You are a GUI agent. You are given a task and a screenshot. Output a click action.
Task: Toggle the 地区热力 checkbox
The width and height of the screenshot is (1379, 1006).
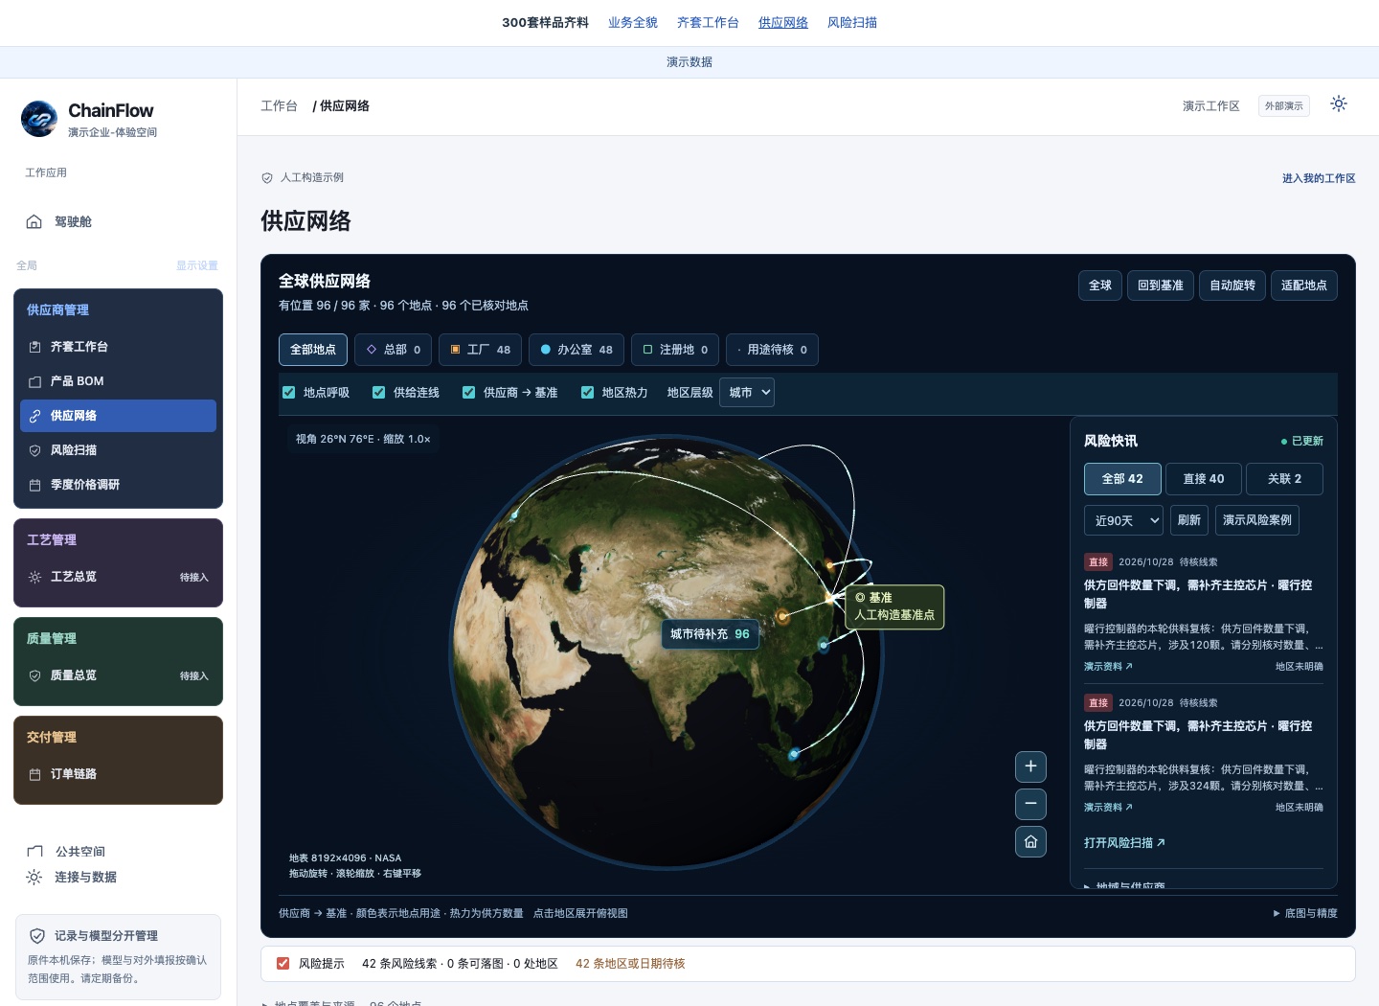tap(587, 392)
